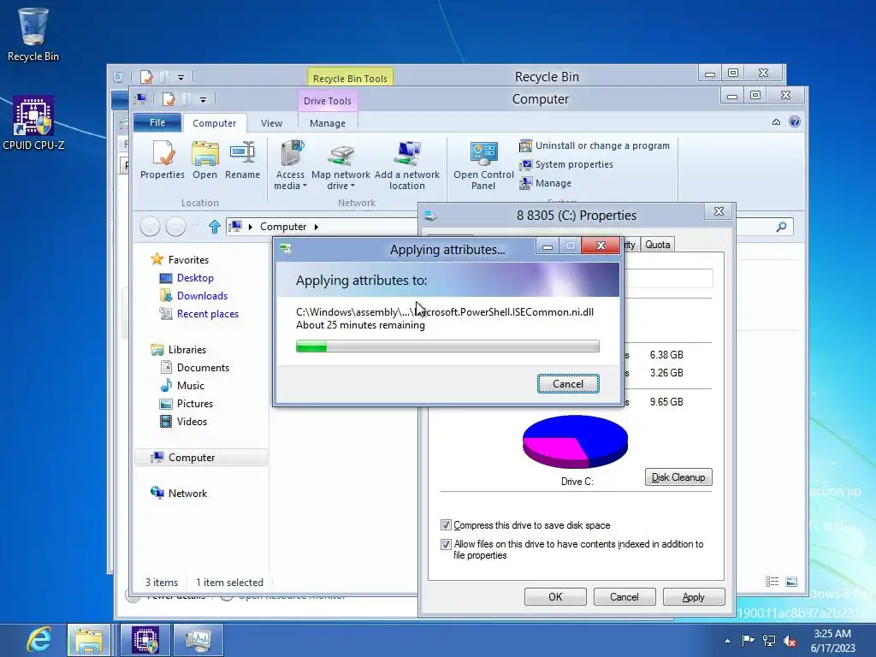Open Downloads in Favorites
Image resolution: width=876 pixels, height=657 pixels.
click(193, 295)
